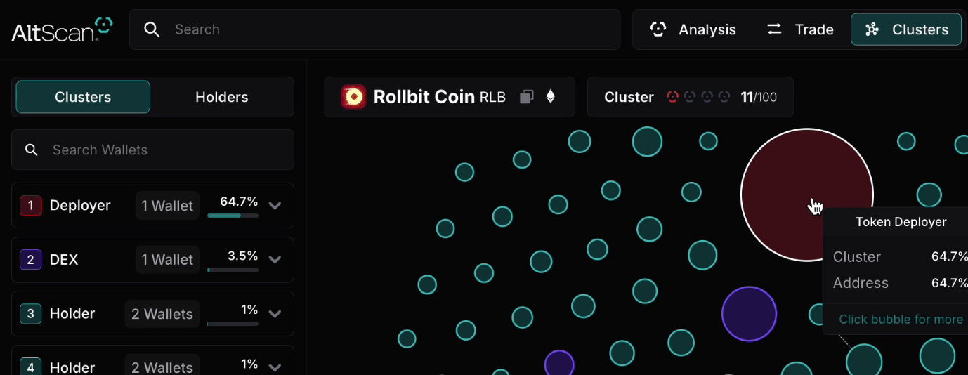Click the Analysis face icon
This screenshot has height=375, width=968.
[x=658, y=29]
